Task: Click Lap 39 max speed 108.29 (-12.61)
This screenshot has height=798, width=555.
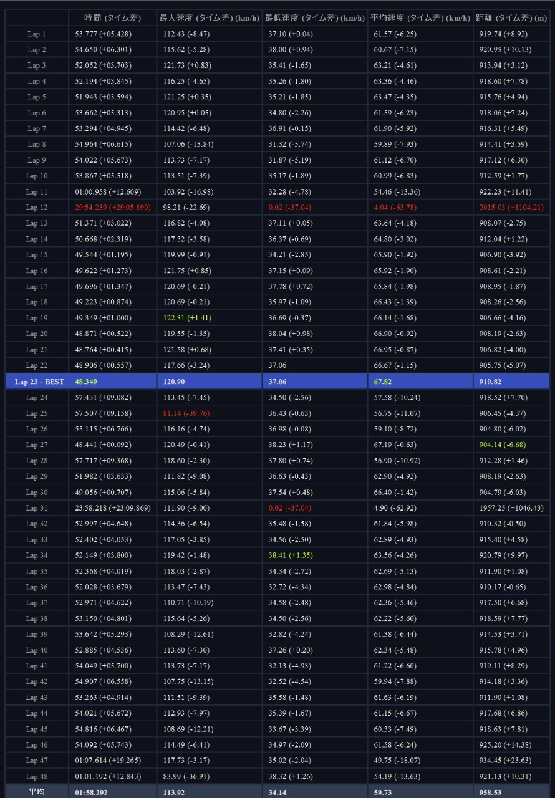Action: (188, 634)
